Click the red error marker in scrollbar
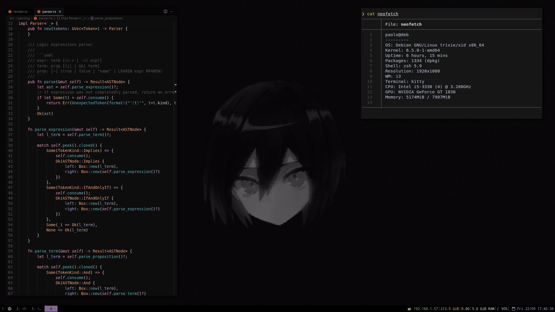This screenshot has height=312, width=555. click(175, 85)
